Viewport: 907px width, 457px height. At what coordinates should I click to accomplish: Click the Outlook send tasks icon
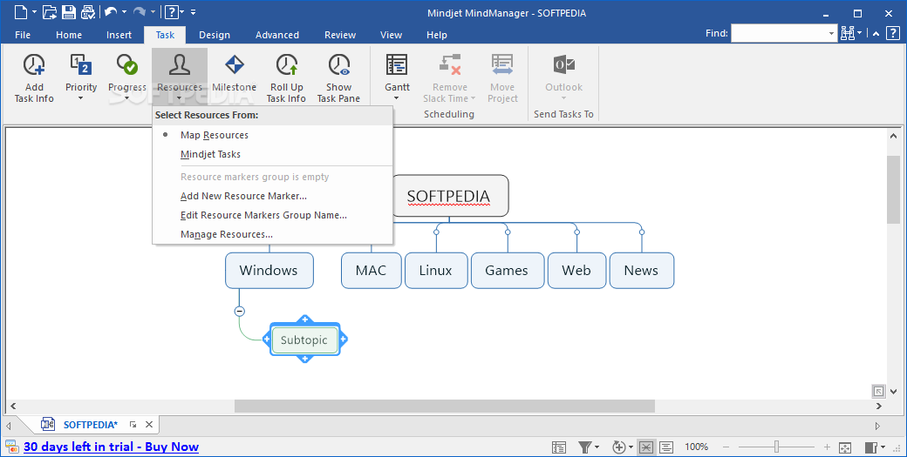(564, 64)
